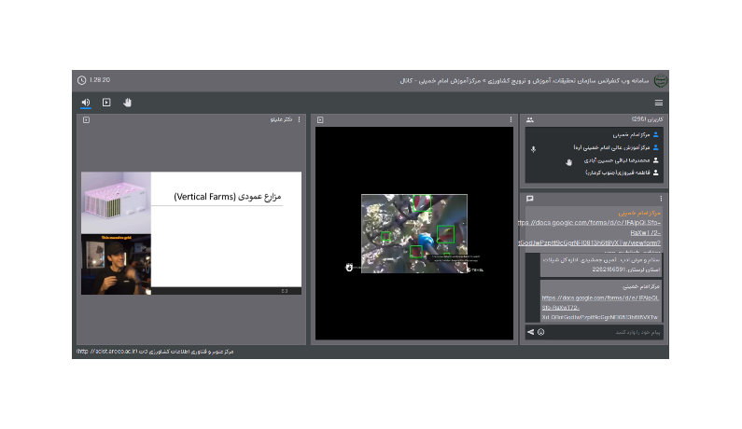Screen dimensions: 742x429
Task: Click the session timer 1:28:20
Action: [x=100, y=80]
